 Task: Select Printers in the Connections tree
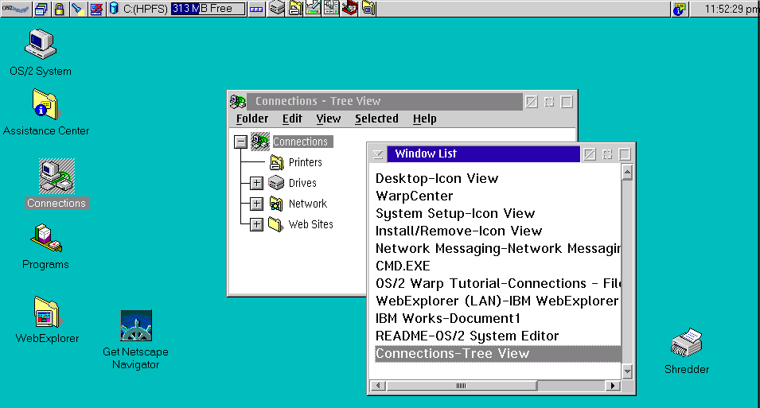tap(305, 162)
